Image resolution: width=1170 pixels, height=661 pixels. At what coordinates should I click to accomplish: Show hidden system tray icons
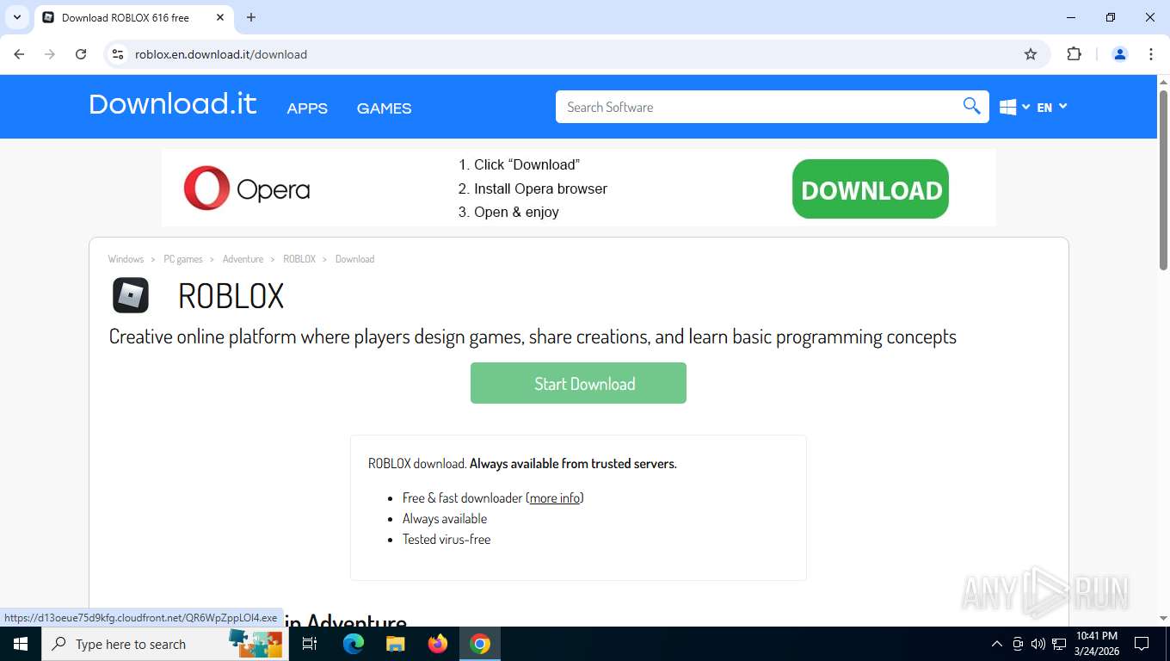coord(997,644)
